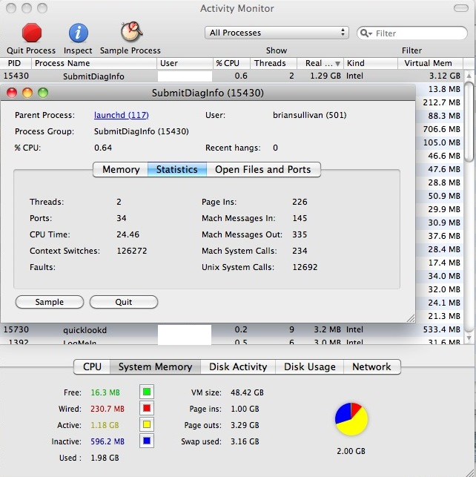
Task: Sort by the % CPU column header
Action: tap(231, 63)
